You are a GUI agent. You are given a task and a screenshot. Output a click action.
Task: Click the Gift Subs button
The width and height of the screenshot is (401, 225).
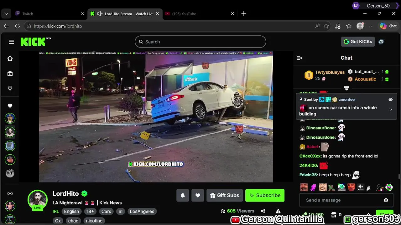click(225, 195)
